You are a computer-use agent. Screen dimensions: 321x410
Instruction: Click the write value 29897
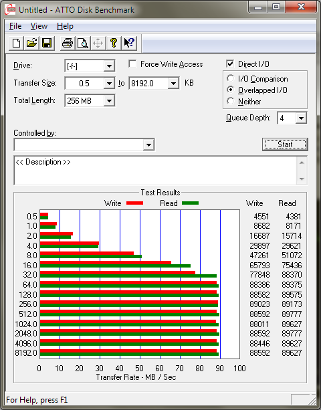259,245
